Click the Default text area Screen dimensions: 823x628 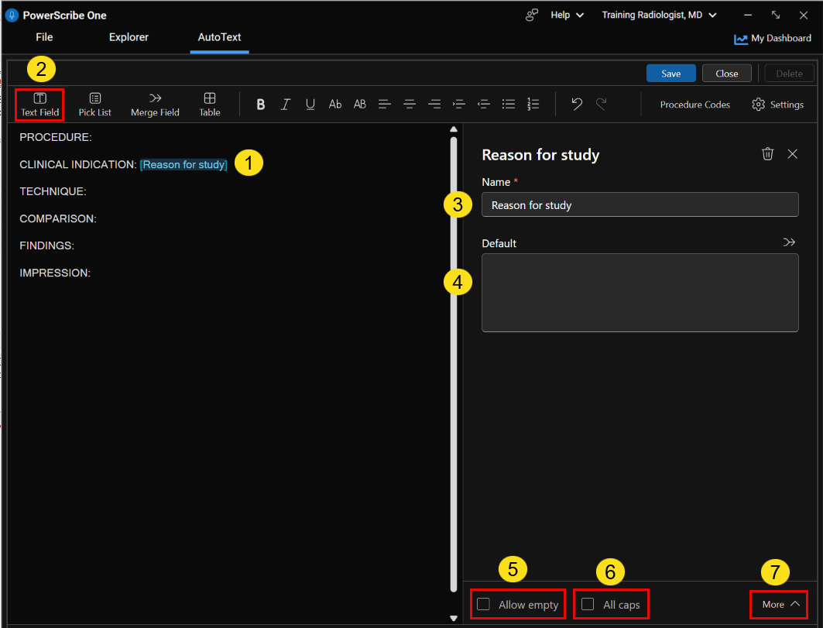pyautogui.click(x=640, y=293)
